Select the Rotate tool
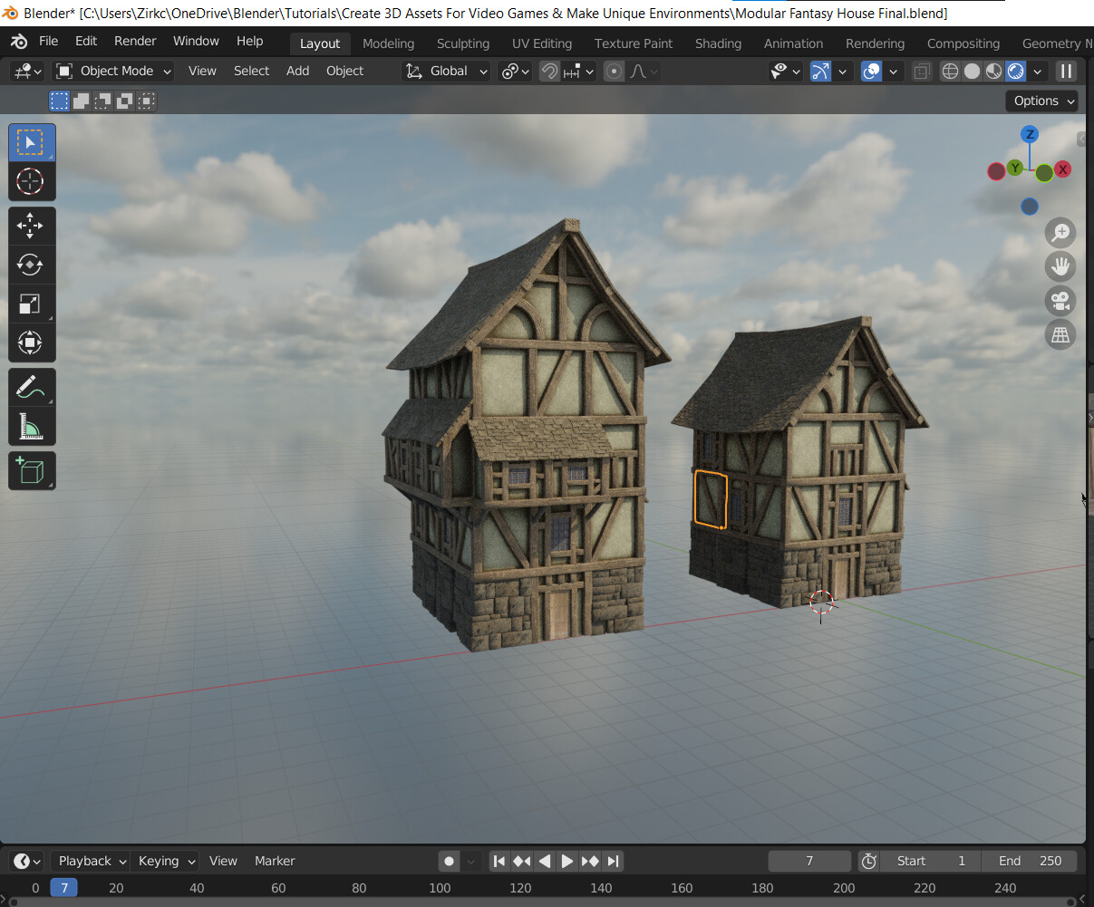The height and width of the screenshot is (907, 1094). (x=31, y=265)
